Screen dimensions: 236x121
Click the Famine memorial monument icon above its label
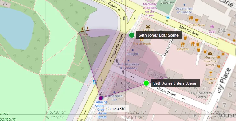pos(82,29)
